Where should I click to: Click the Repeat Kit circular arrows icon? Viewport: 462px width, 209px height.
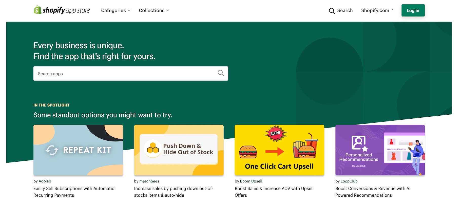[x=52, y=150]
